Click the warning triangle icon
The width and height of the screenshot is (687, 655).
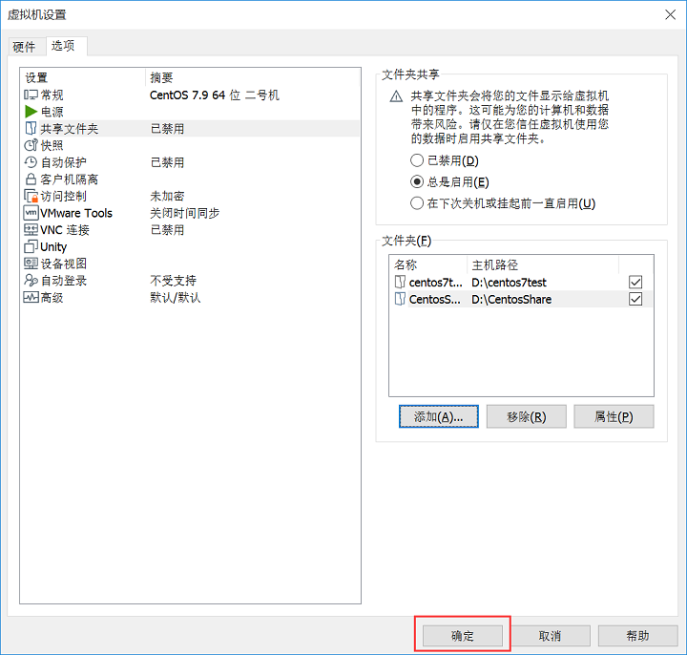[x=396, y=96]
